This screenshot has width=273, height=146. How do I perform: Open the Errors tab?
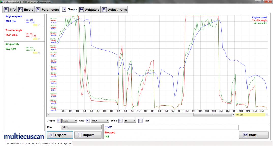pos(26,10)
